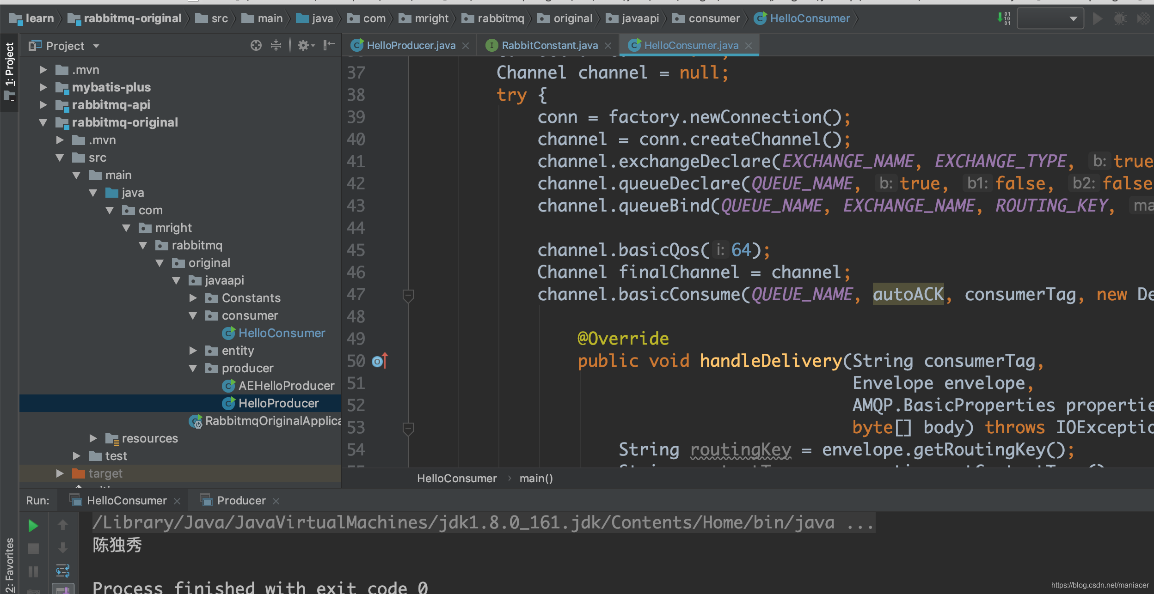Click the pause output icon
The image size is (1154, 594).
click(33, 572)
